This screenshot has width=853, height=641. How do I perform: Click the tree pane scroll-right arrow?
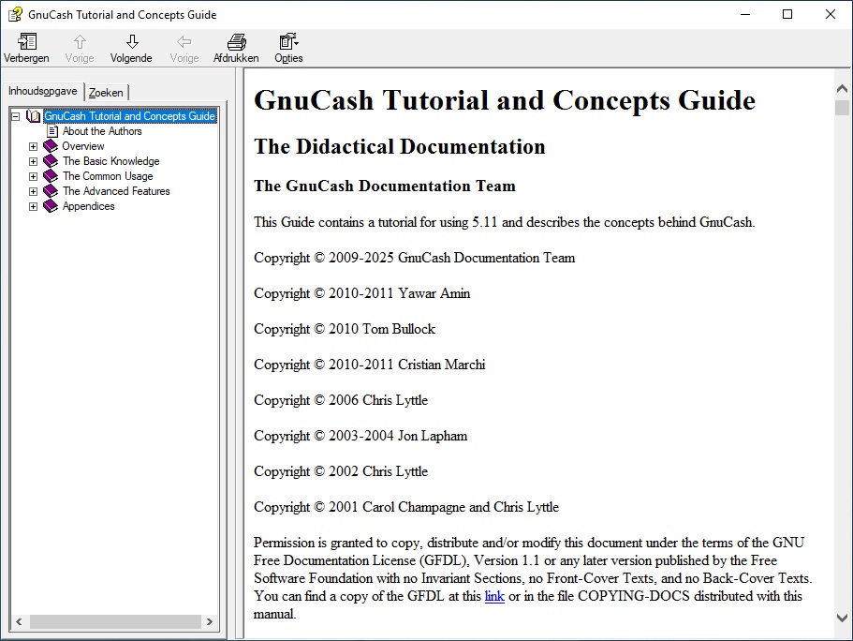pos(210,621)
